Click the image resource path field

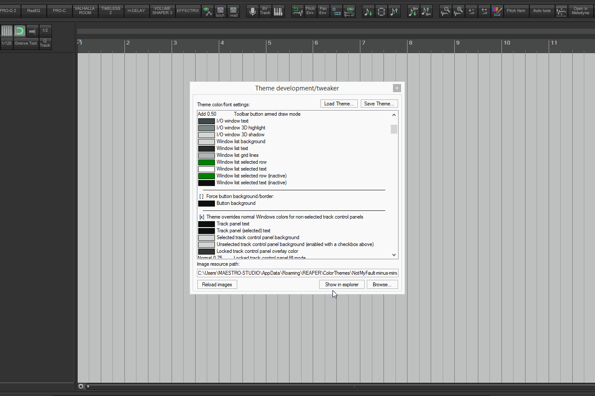tap(297, 273)
